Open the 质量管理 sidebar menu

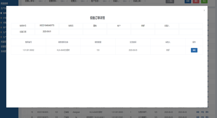[3, 42]
